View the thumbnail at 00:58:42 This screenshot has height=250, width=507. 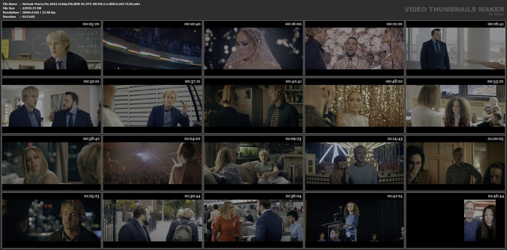click(51, 163)
